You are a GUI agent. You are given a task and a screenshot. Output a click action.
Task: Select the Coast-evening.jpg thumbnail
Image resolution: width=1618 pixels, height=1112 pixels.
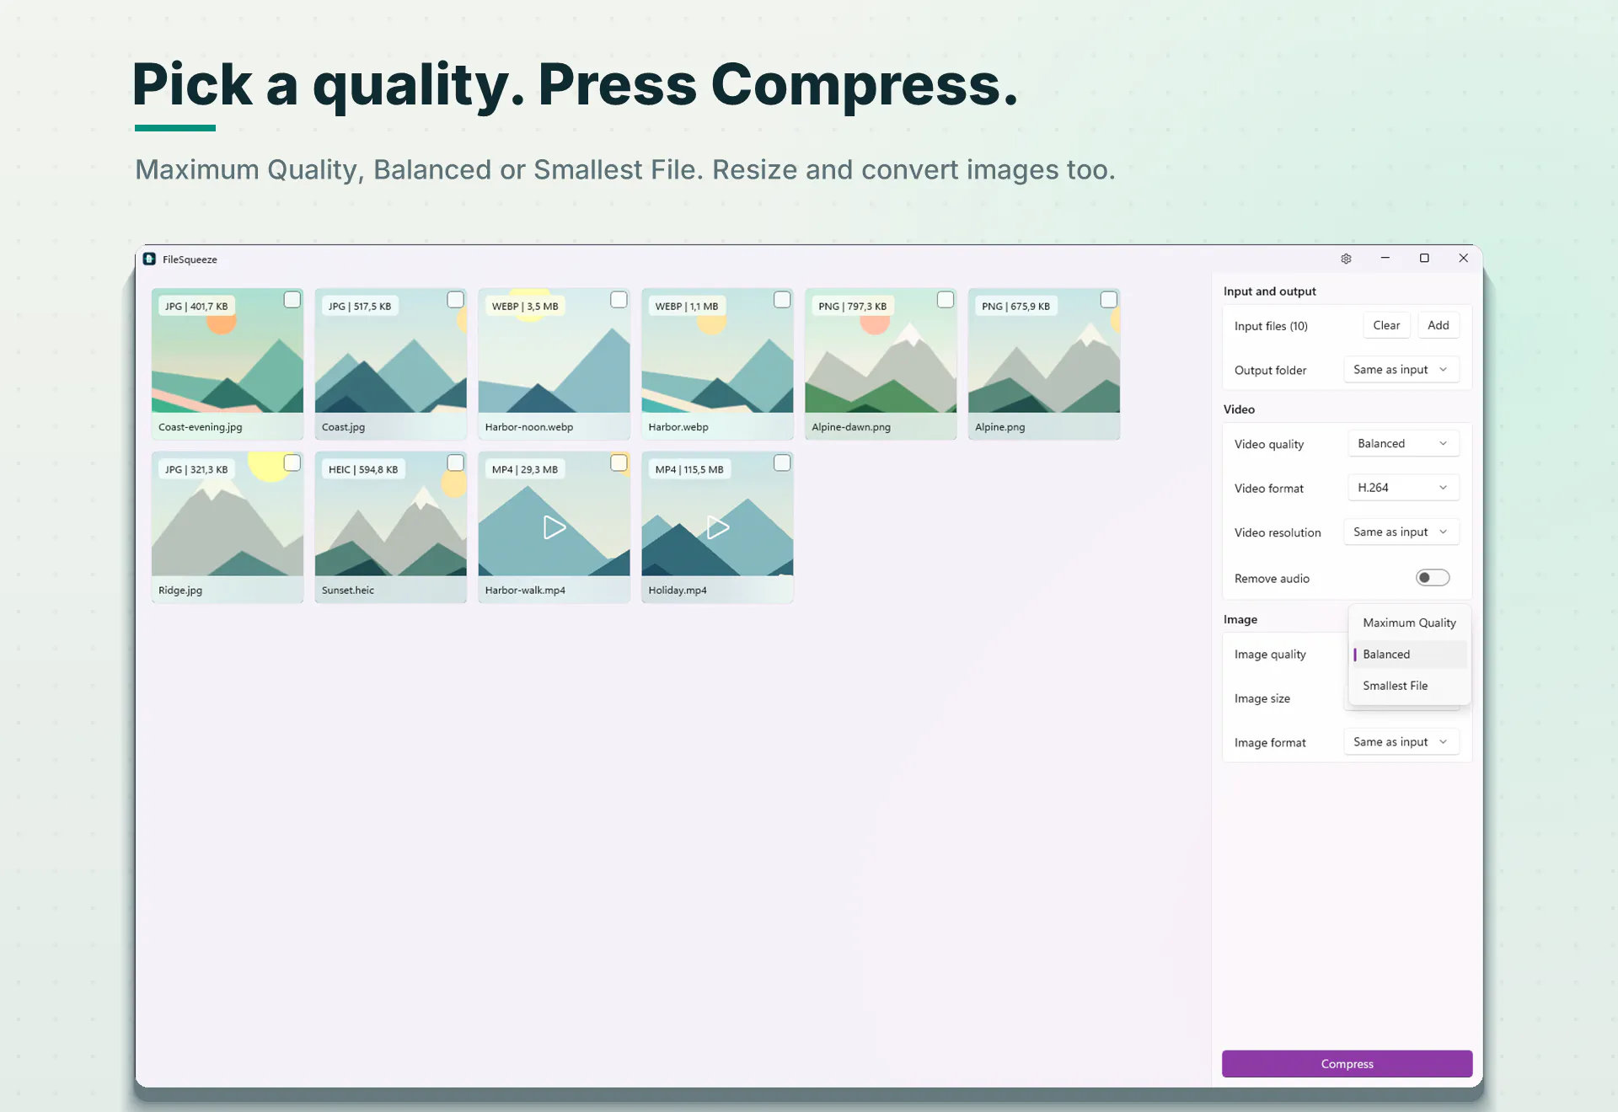click(x=228, y=364)
